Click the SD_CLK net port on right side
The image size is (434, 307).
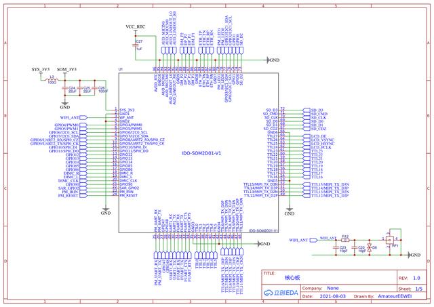[x=315, y=117]
